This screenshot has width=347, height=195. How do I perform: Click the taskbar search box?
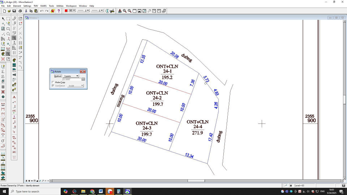point(35,191)
